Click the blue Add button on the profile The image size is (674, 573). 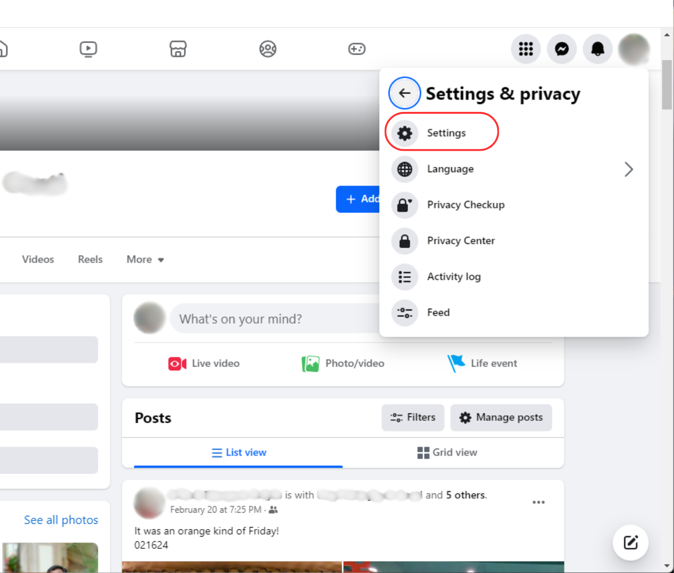[x=358, y=199]
